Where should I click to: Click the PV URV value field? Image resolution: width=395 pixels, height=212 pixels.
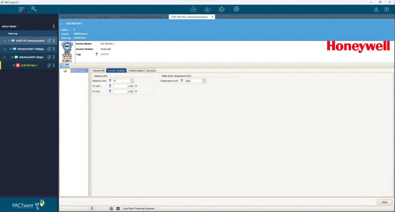[124, 86]
